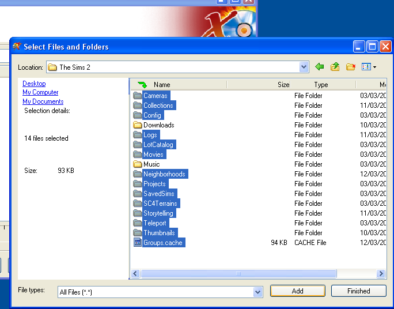Click the Collections folder icon
This screenshot has height=309, width=394.
(137, 105)
